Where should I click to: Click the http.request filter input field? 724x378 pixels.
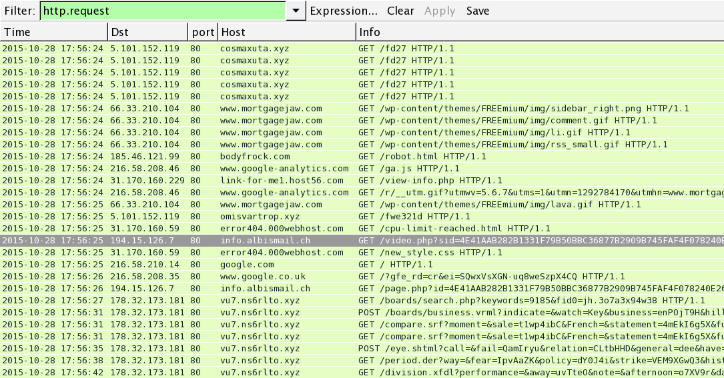tap(163, 11)
